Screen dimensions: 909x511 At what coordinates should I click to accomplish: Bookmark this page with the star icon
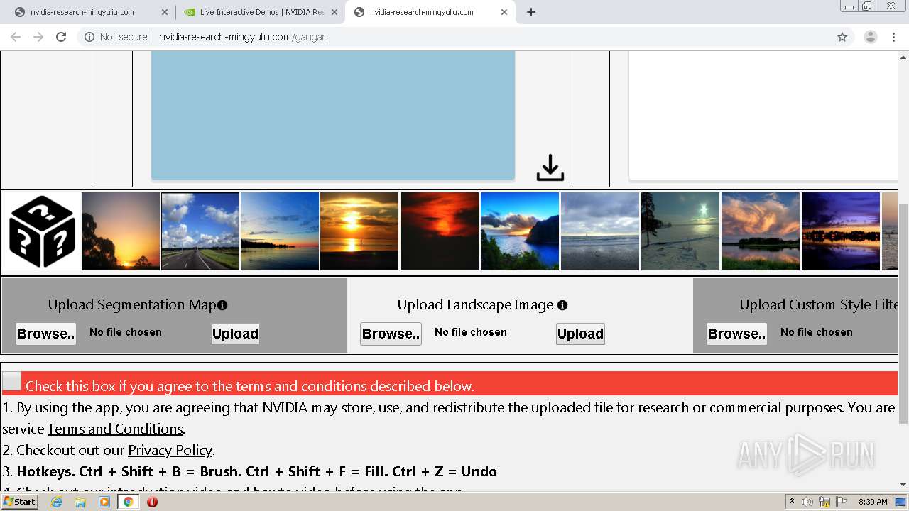pyautogui.click(x=842, y=37)
